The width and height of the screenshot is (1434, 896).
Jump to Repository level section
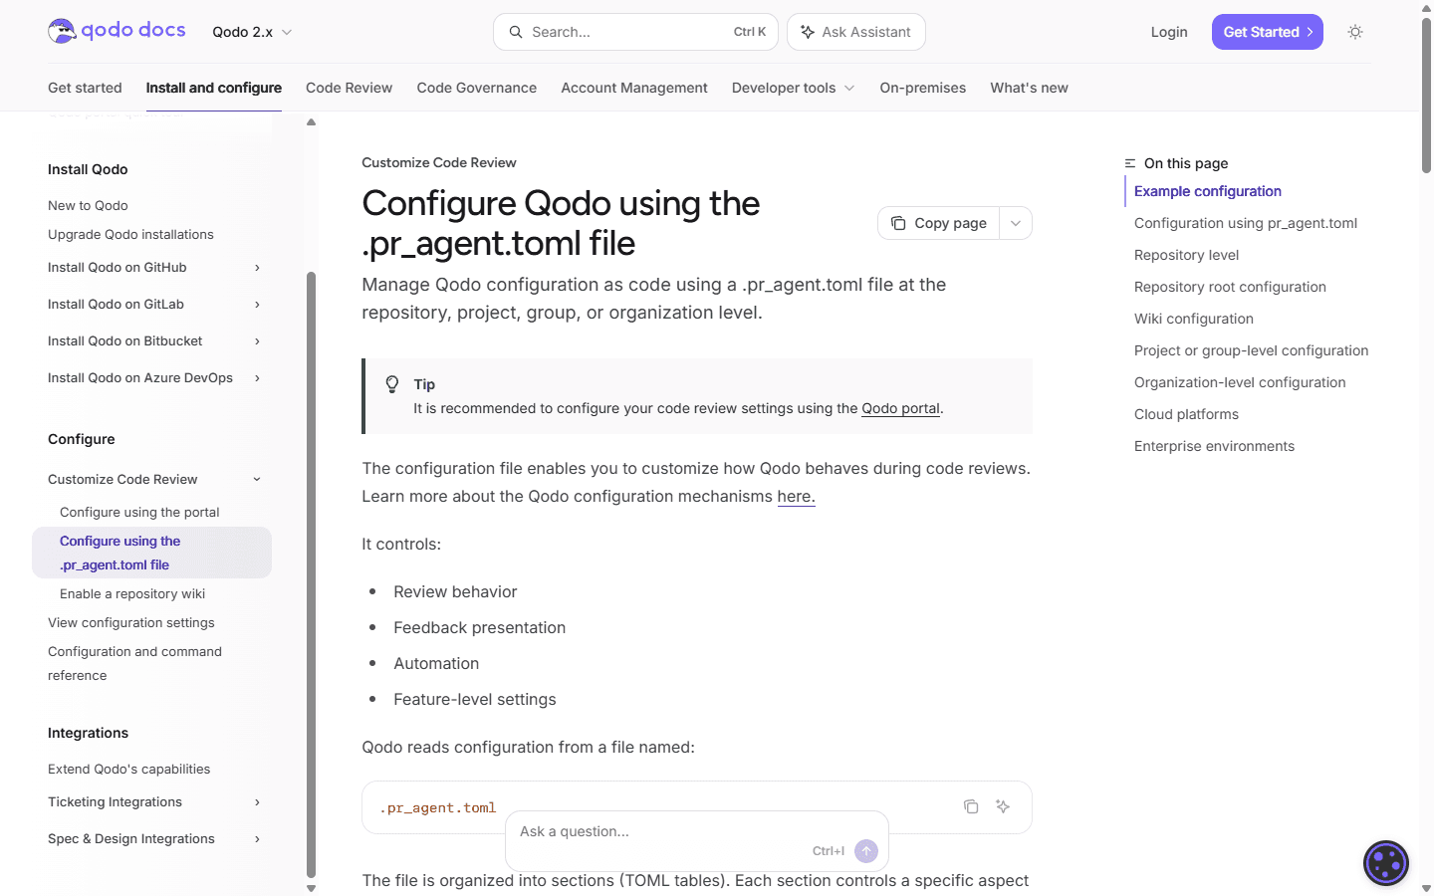1186,255
